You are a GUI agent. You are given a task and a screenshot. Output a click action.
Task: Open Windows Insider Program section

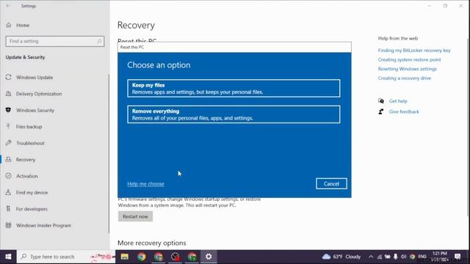(x=43, y=226)
